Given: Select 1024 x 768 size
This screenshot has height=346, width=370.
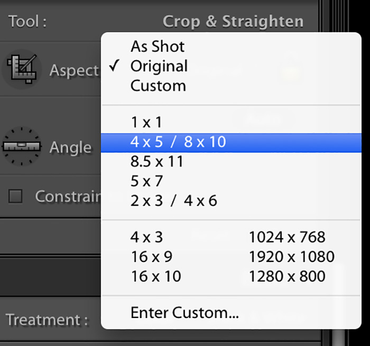Looking at the screenshot, I should [x=287, y=237].
